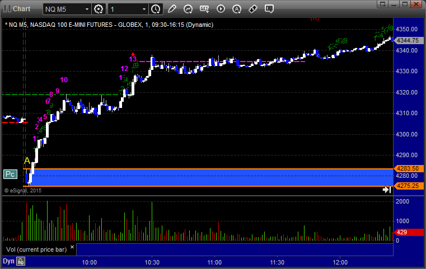Close the Vol study panel tab
The image size is (426, 269).
[x=73, y=246]
